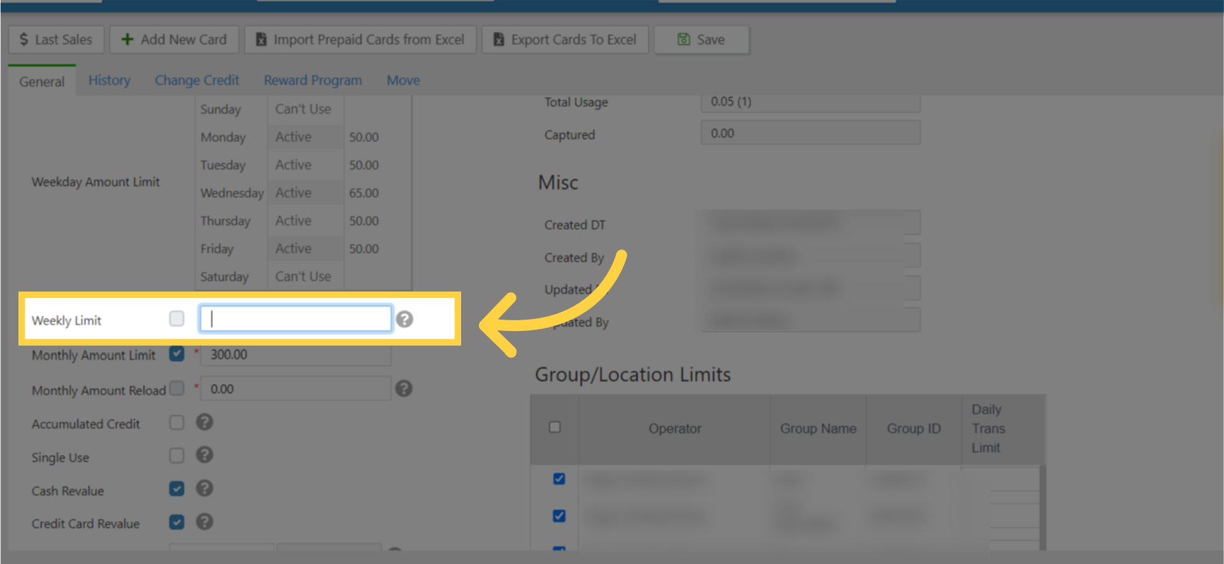Screen dimensions: 1224x564
Task: Toggle the select-all checkbox in Group/Location header
Action: [555, 427]
